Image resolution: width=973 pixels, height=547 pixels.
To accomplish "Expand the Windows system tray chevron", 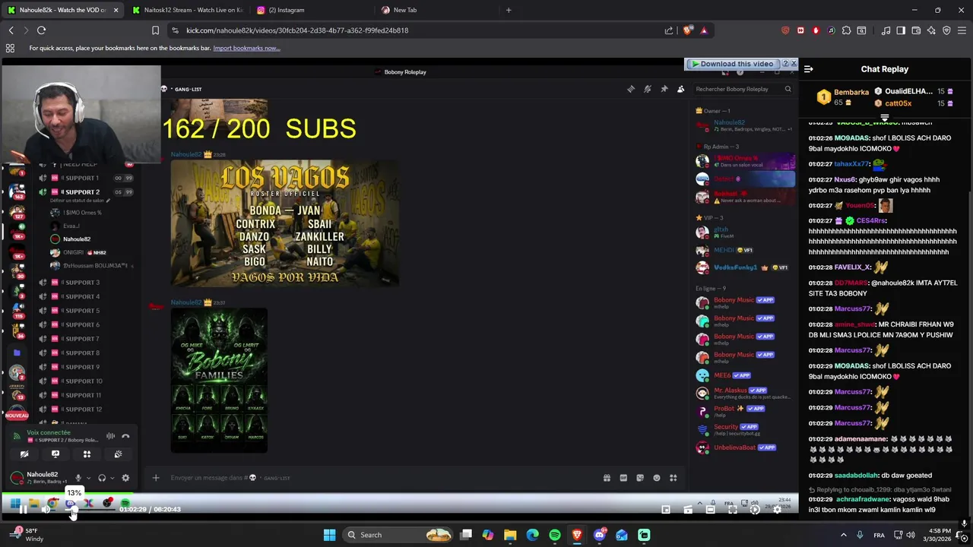I will pos(843,535).
